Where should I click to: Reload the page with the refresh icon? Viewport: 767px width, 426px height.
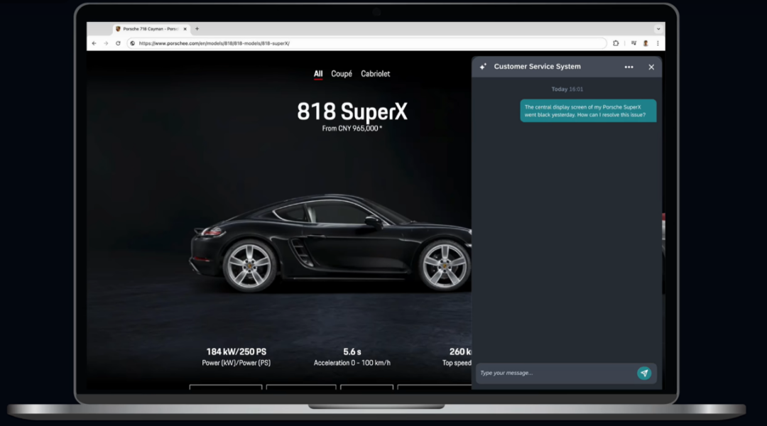[118, 43]
